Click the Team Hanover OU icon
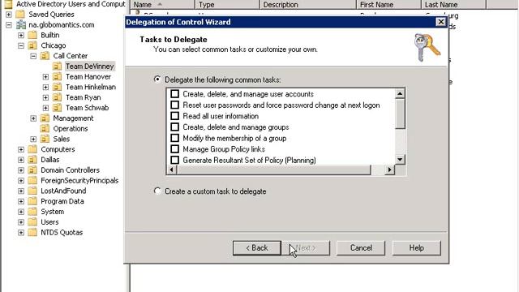 [x=57, y=76]
